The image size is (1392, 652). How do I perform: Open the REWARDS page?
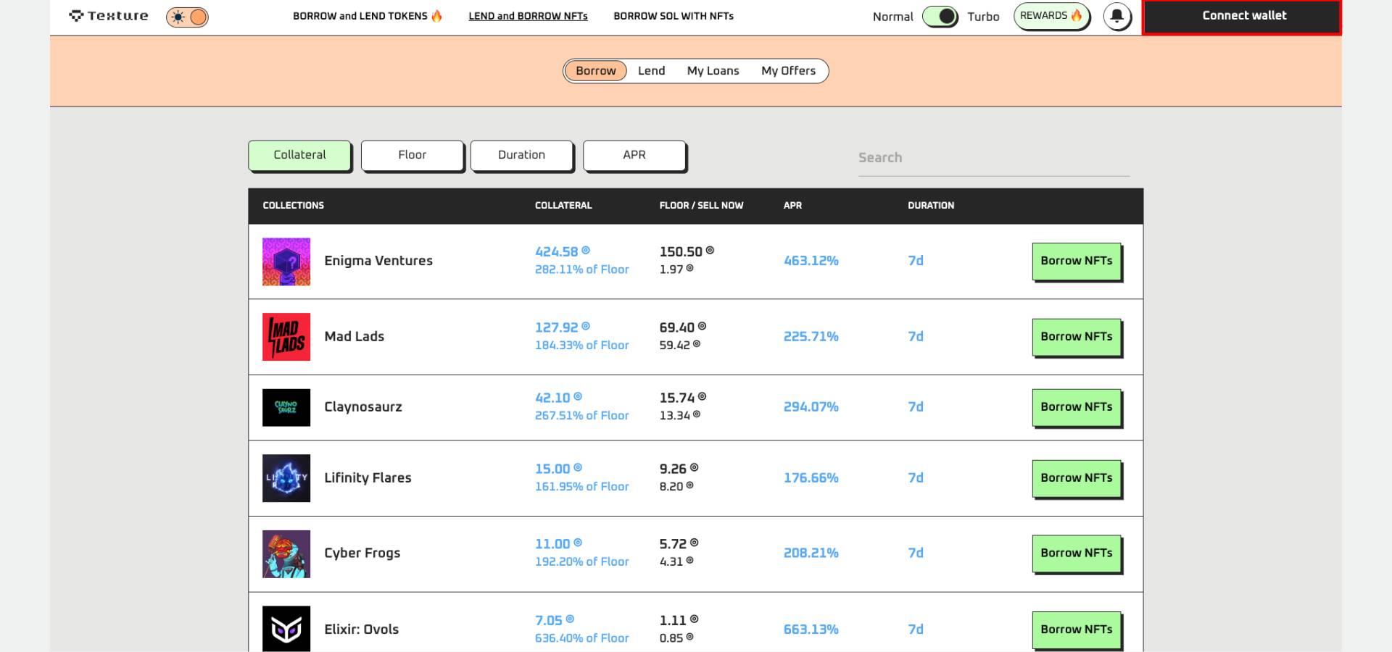pos(1051,16)
